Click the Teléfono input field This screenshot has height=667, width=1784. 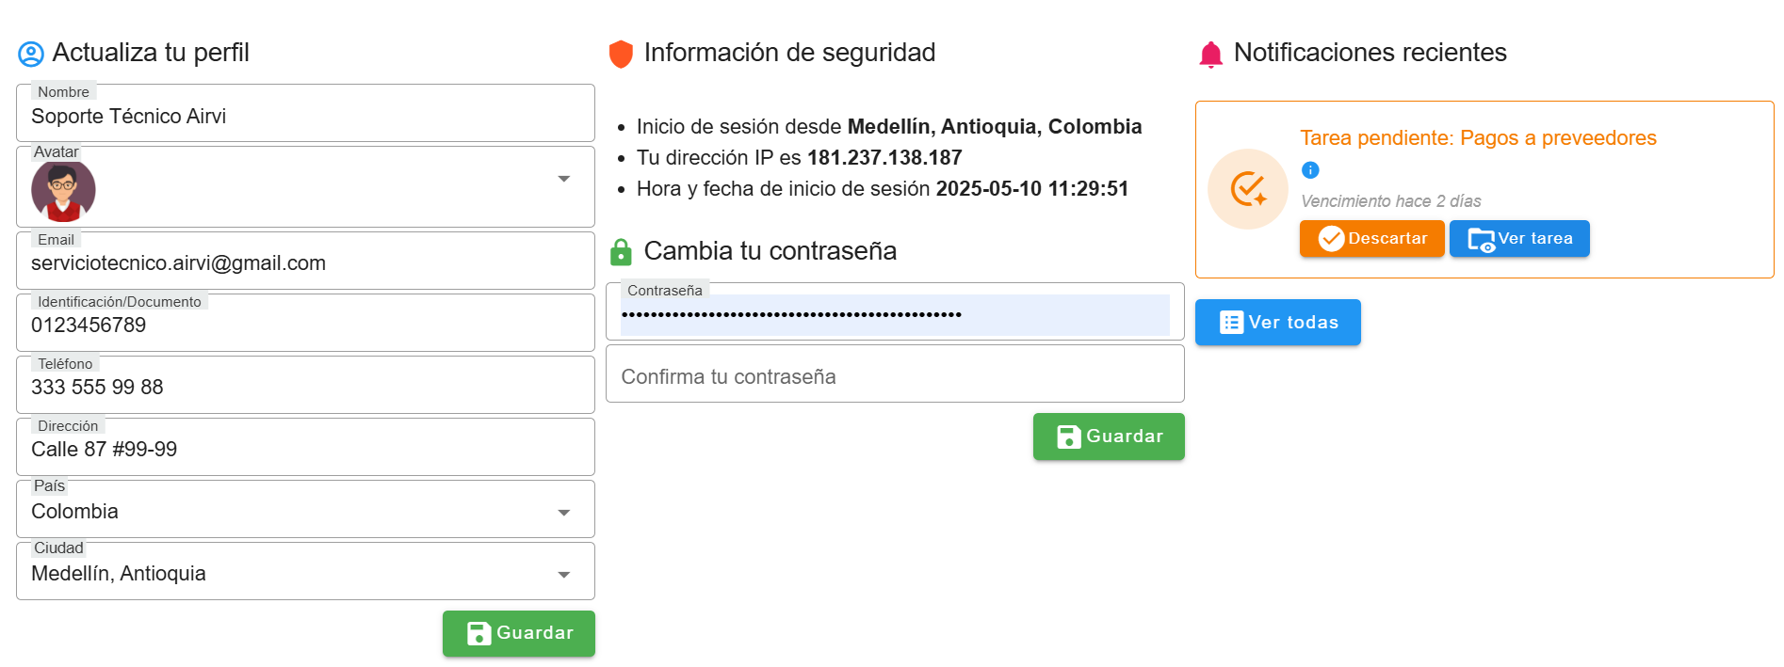(x=305, y=388)
